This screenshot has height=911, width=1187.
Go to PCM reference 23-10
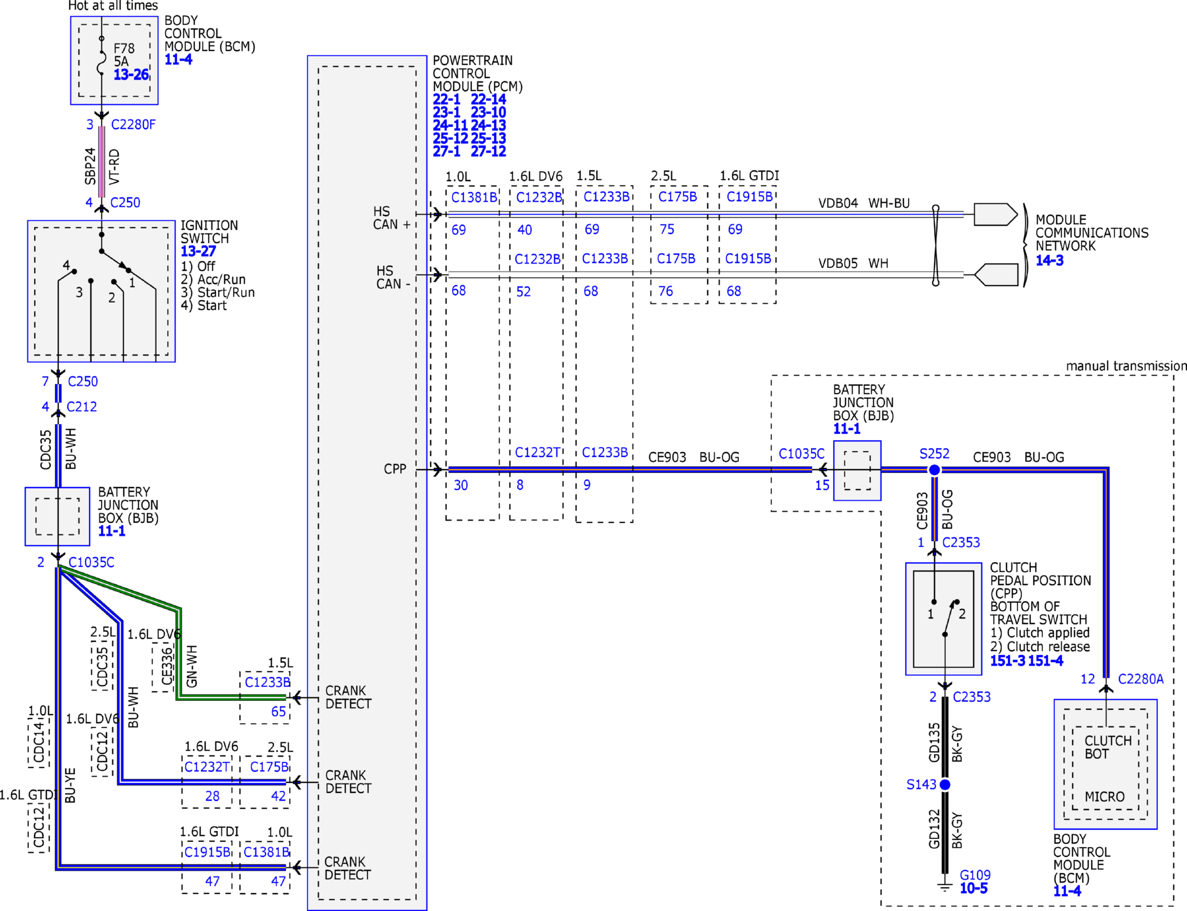[x=488, y=112]
